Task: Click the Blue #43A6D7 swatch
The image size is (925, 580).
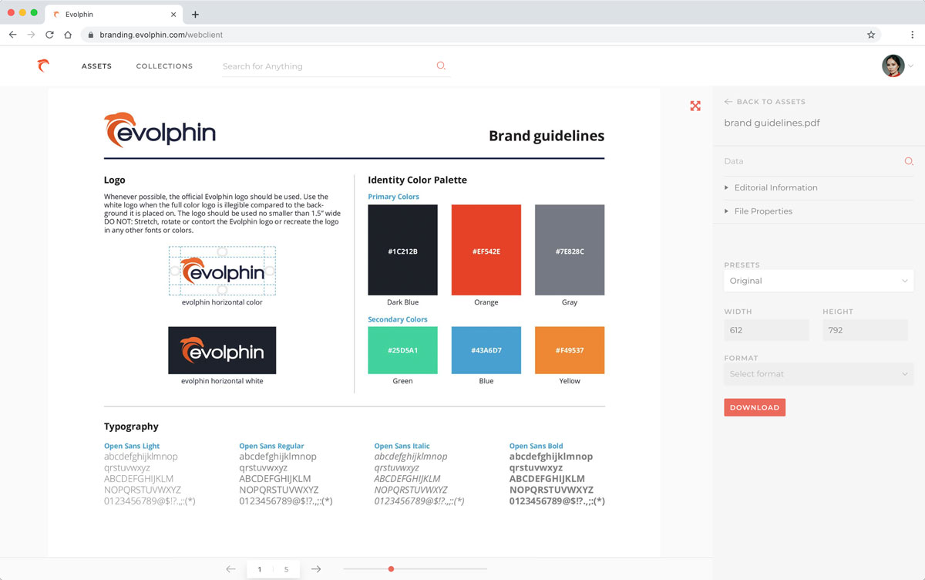Action: pos(486,350)
